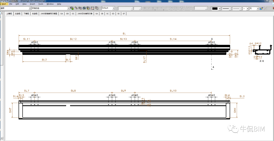Switch to the 下横框 sheet tab
Screen dimensions: 274x141
pyautogui.click(x=26, y=14)
